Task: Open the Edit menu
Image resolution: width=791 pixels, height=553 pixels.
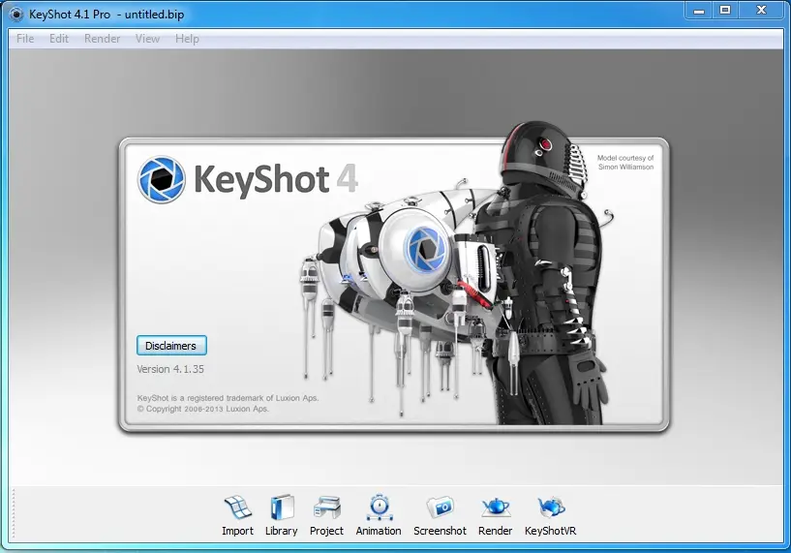Action: coord(59,39)
